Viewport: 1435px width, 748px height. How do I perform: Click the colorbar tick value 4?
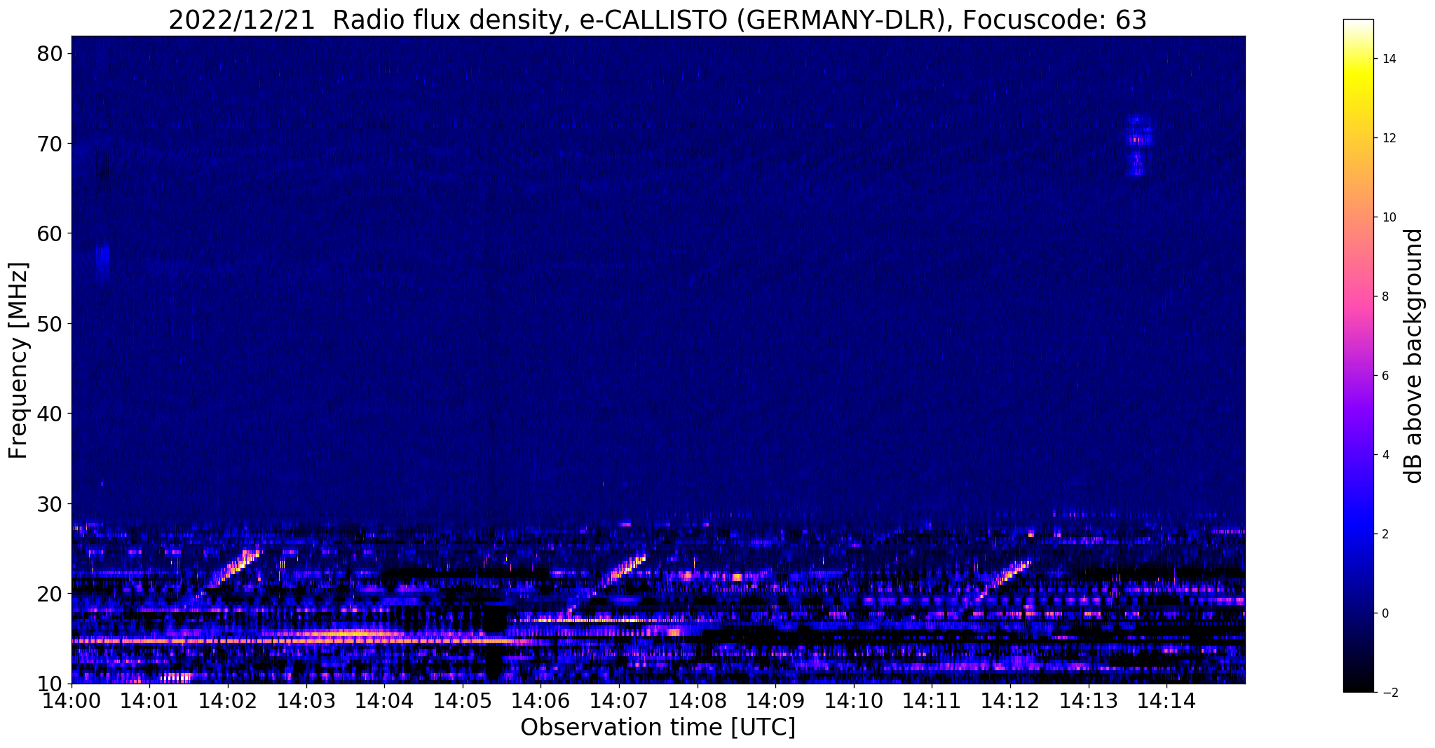[x=1385, y=455]
